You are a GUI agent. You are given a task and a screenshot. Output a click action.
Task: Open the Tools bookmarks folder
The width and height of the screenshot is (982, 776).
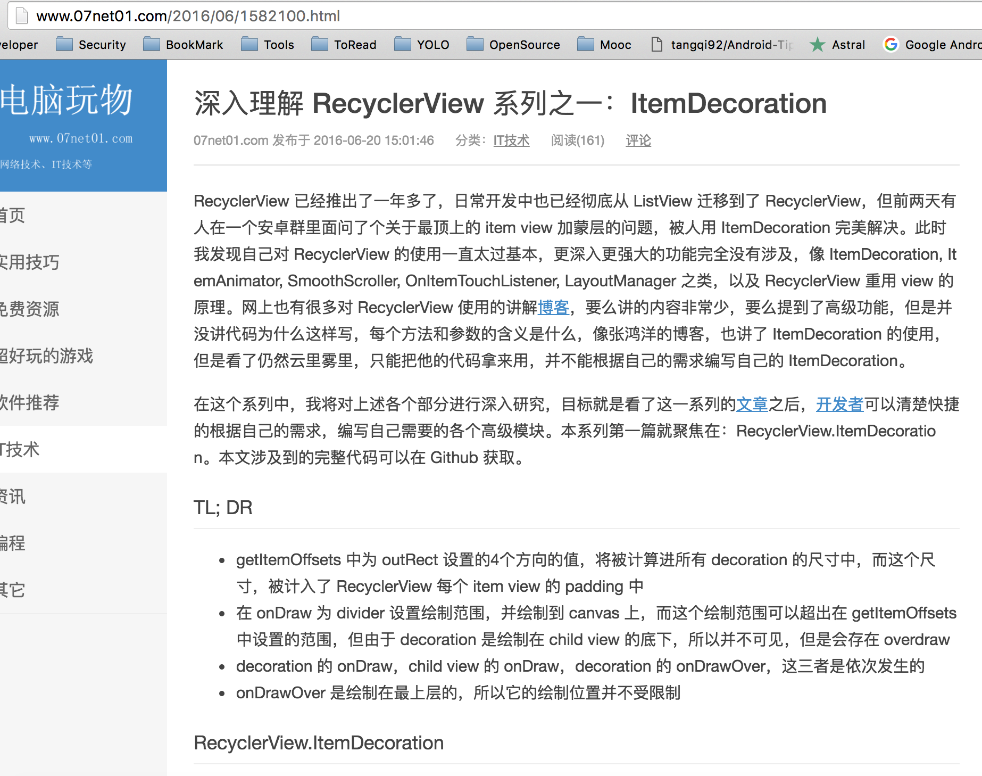[268, 45]
